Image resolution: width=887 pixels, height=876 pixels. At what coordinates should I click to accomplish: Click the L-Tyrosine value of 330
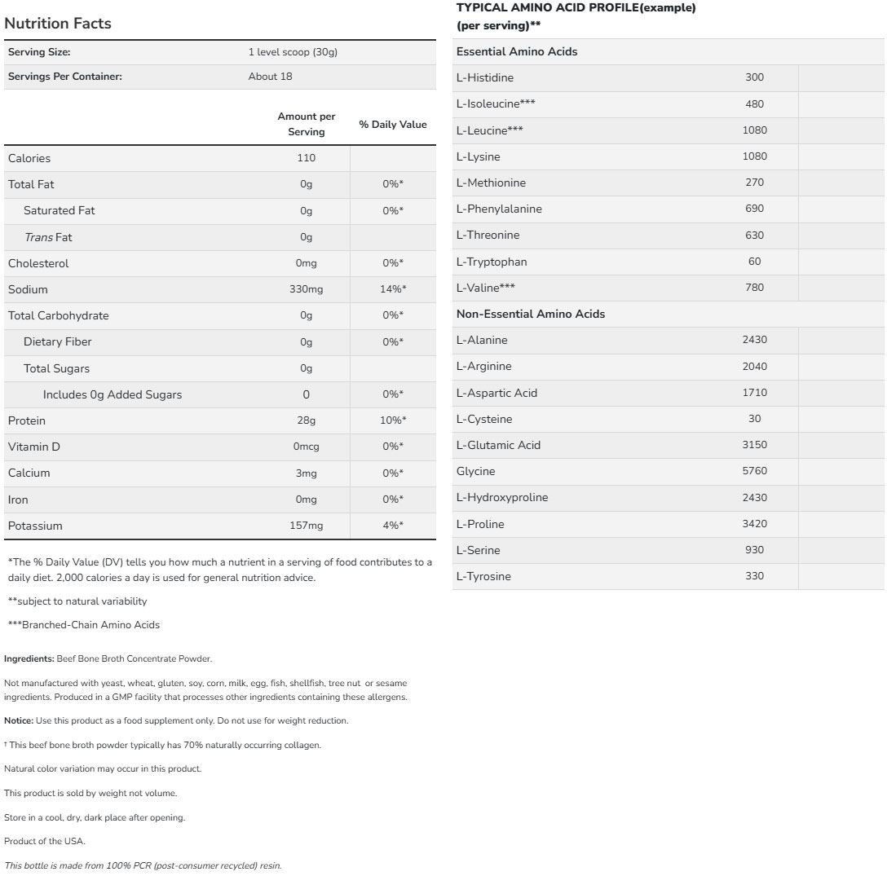754,576
